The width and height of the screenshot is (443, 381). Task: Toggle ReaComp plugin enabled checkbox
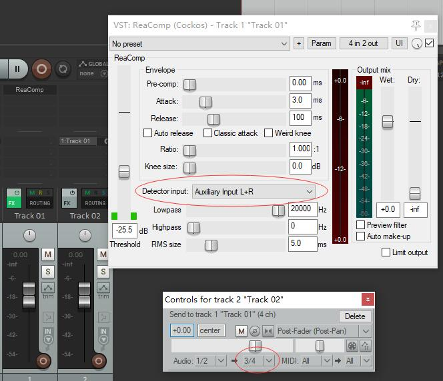pos(430,43)
